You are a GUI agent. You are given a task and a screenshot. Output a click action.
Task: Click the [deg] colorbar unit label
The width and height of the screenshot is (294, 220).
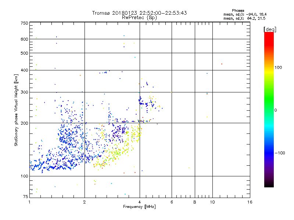point(270,29)
